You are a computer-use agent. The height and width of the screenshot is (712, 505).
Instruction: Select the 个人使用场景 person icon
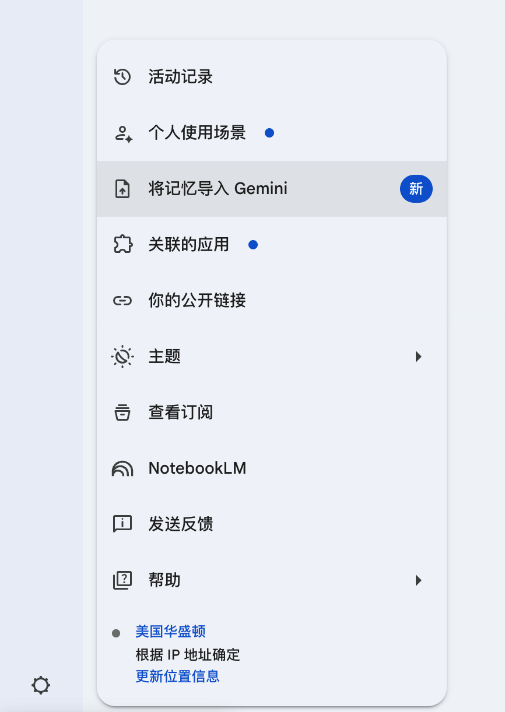122,132
